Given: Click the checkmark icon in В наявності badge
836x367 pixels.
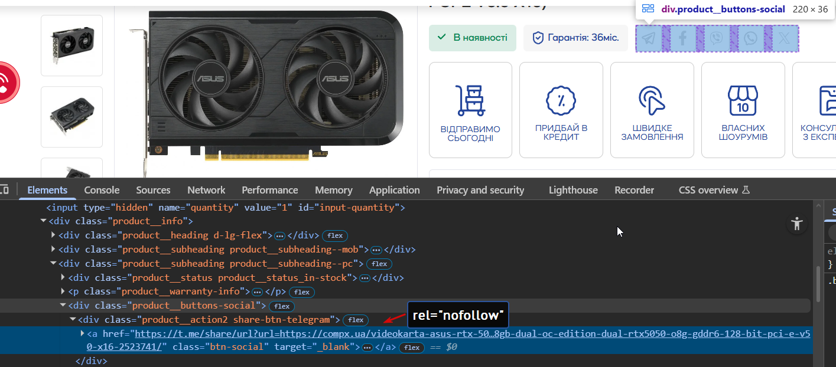Looking at the screenshot, I should [441, 37].
